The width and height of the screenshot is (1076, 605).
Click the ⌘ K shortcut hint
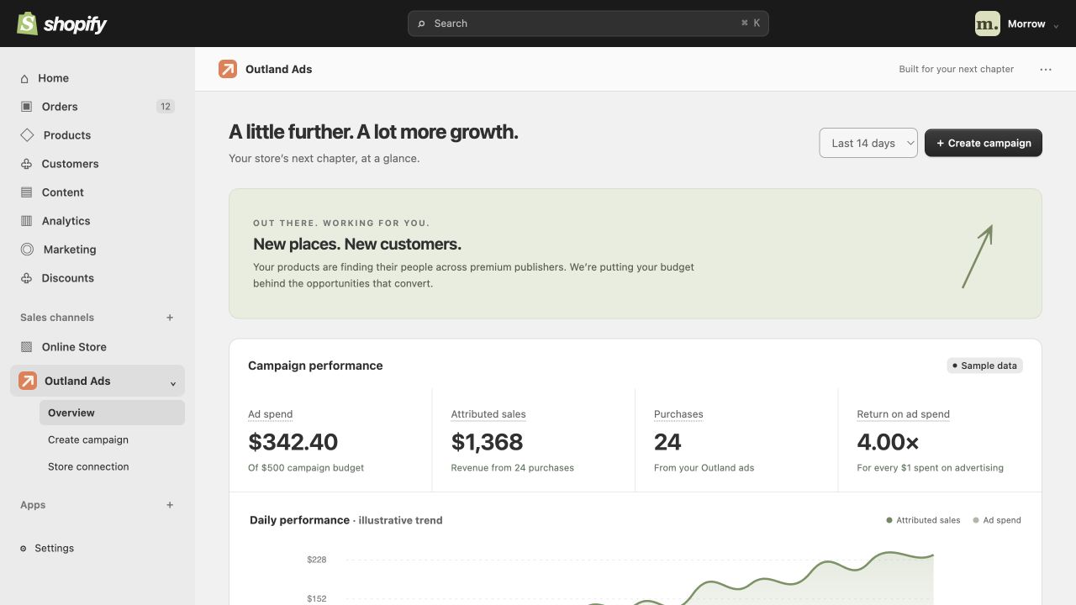tap(751, 24)
